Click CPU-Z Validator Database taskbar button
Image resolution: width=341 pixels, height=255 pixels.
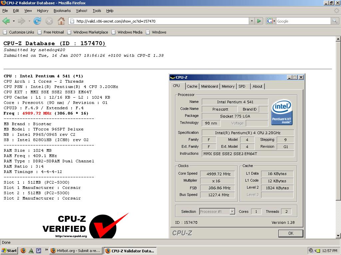tap(130, 251)
